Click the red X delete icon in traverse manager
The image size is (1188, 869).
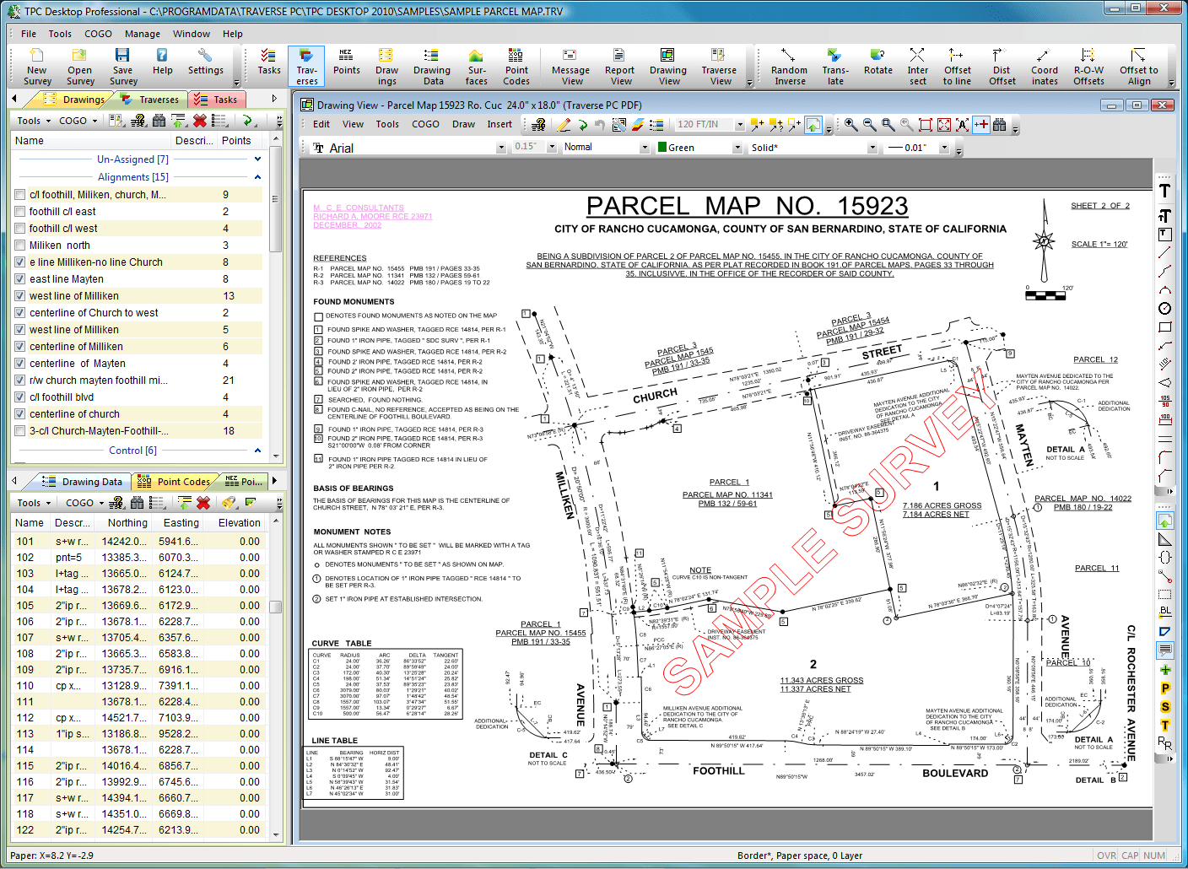pyautogui.click(x=200, y=121)
